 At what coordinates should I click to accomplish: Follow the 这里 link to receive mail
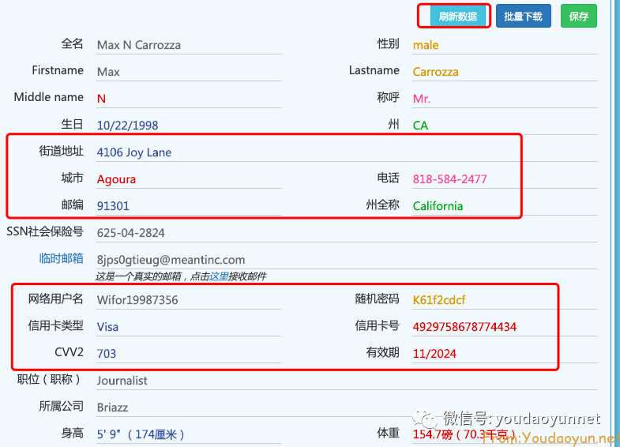pos(219,276)
